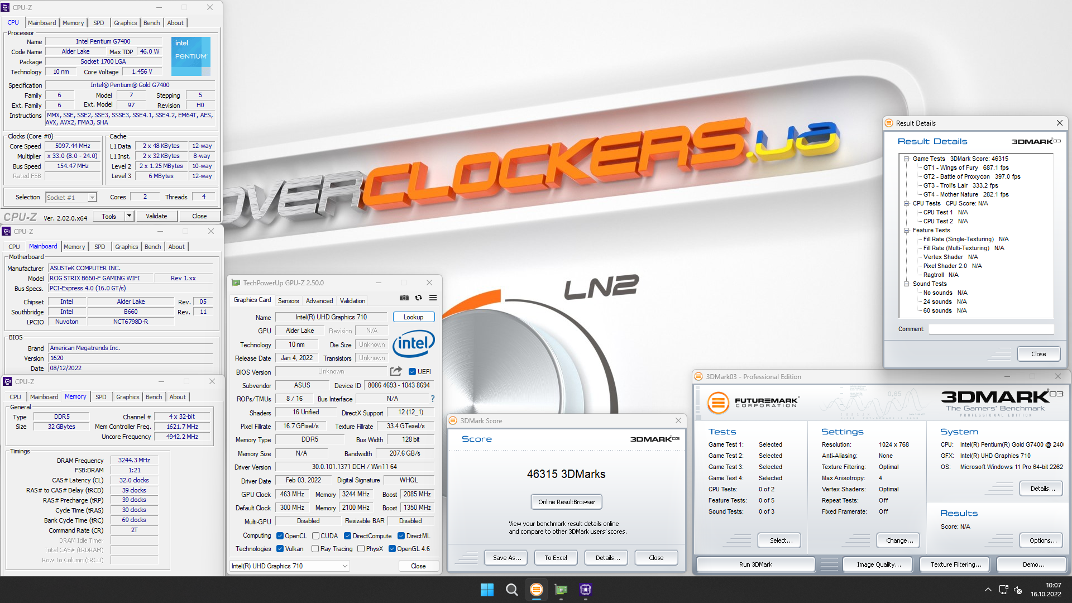Open the Validation tab in GPU-Z
Screen dimensions: 1072x603
(353, 301)
